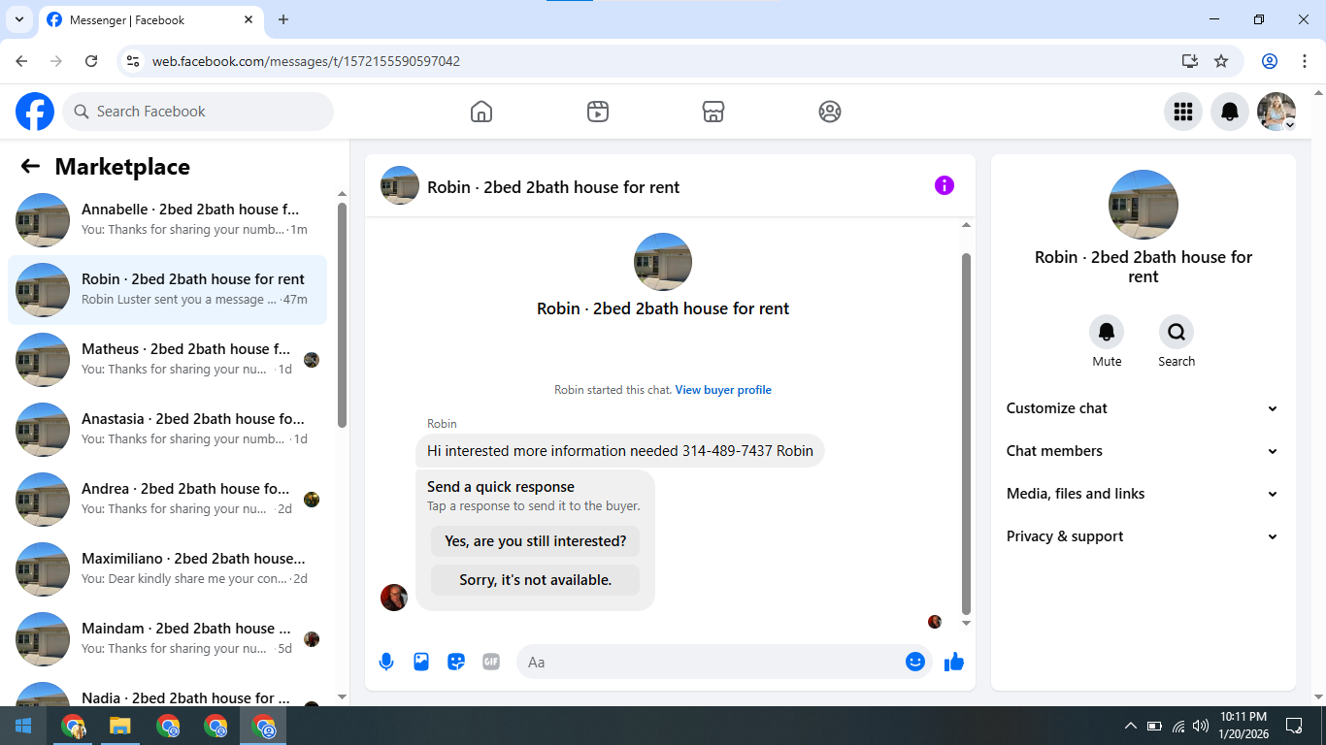Screen dimensions: 1326x745
Task: Send "Yes, are you still interested?" quick response
Action: 536,541
